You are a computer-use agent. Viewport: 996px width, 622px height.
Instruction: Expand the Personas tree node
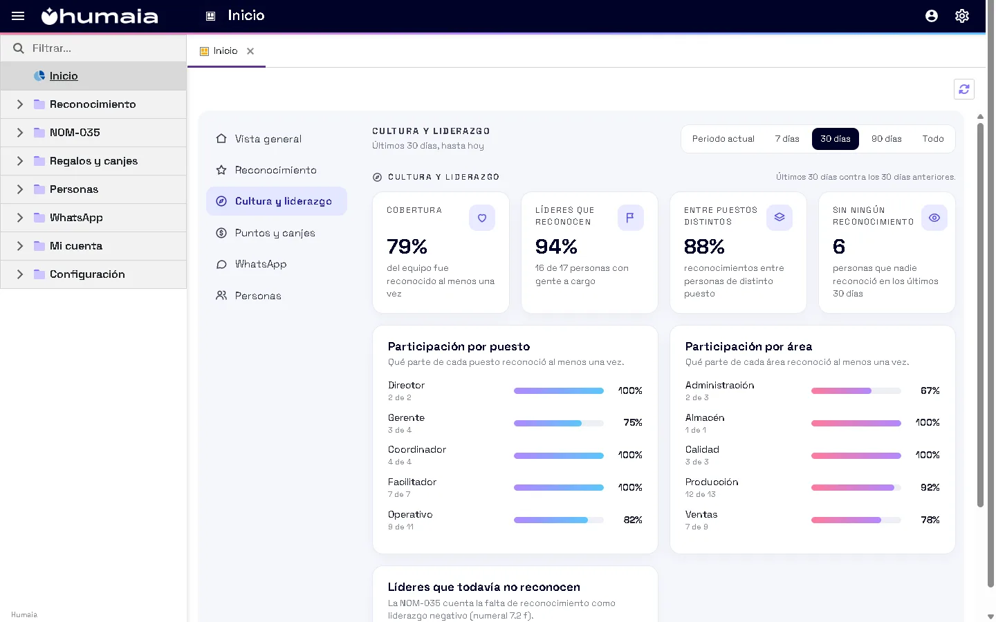pyautogui.click(x=20, y=189)
